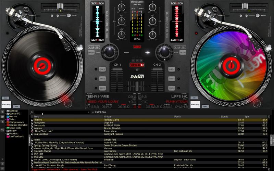Click the left deck start-stop button
Screen dimensions: 274x171
(x=6, y=105)
